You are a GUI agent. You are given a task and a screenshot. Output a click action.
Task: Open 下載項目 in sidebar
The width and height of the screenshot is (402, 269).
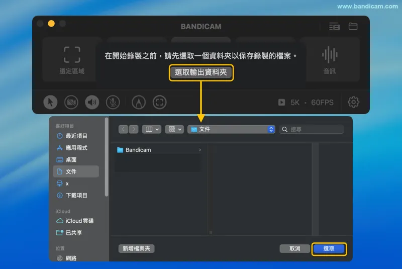76,196
